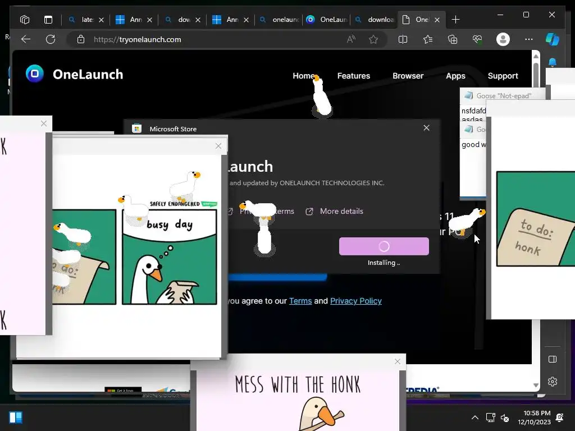Switch to the 'onelaunc' search tab
The height and width of the screenshot is (431, 575).
click(x=280, y=20)
